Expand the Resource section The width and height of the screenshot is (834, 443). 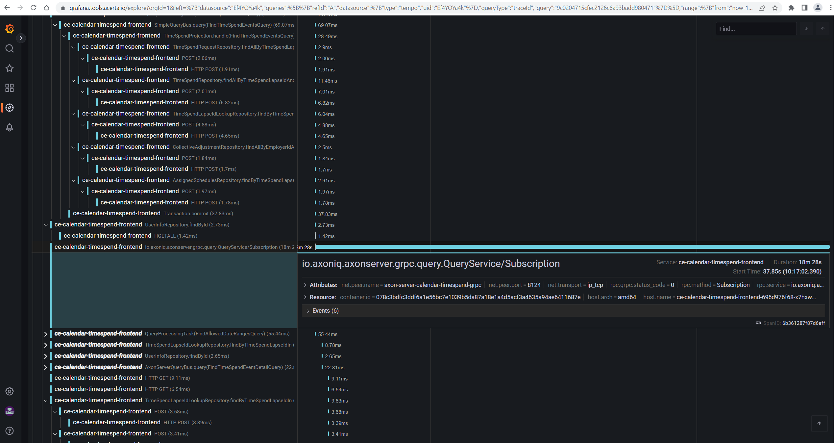pyautogui.click(x=306, y=297)
